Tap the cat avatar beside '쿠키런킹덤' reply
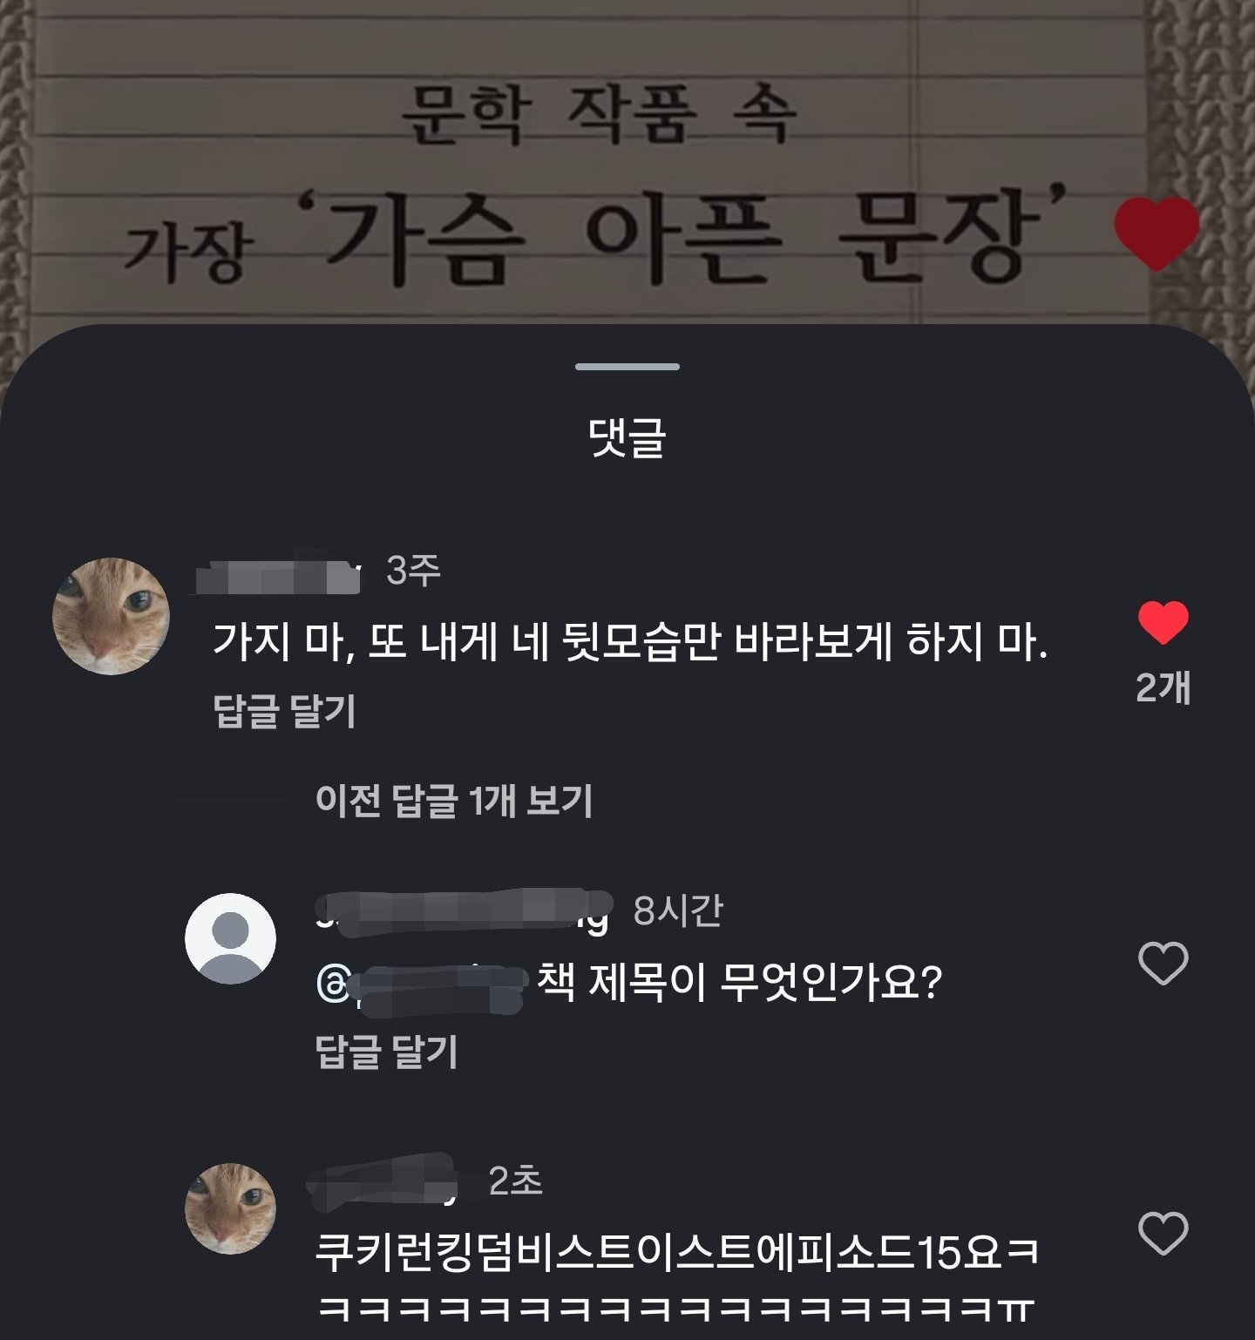 230,1208
